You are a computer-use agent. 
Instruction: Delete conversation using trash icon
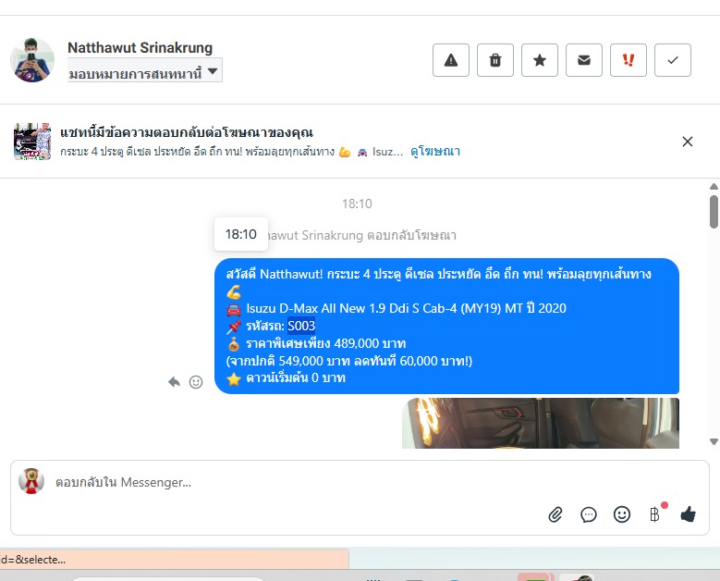495,60
